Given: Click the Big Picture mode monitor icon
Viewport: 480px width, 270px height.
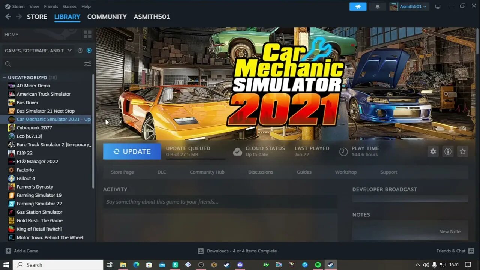Looking at the screenshot, I should pyautogui.click(x=438, y=6).
